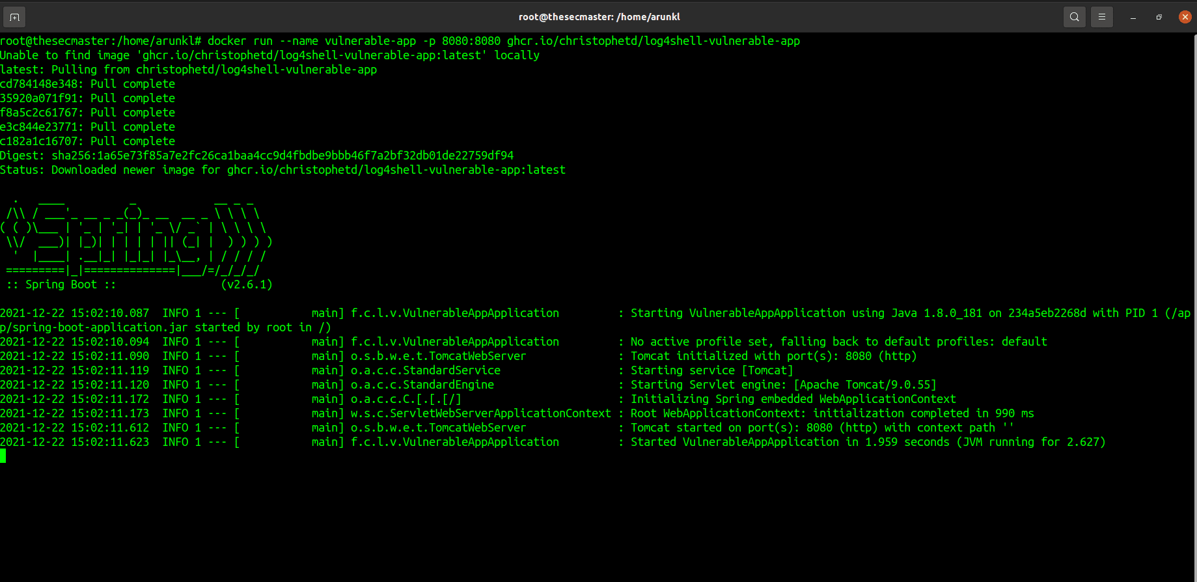Restore the terminal window size

(1159, 18)
